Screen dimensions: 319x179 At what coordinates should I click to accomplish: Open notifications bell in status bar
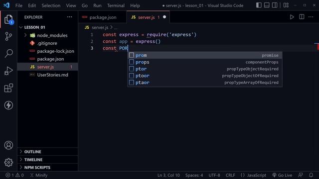pos(311,175)
